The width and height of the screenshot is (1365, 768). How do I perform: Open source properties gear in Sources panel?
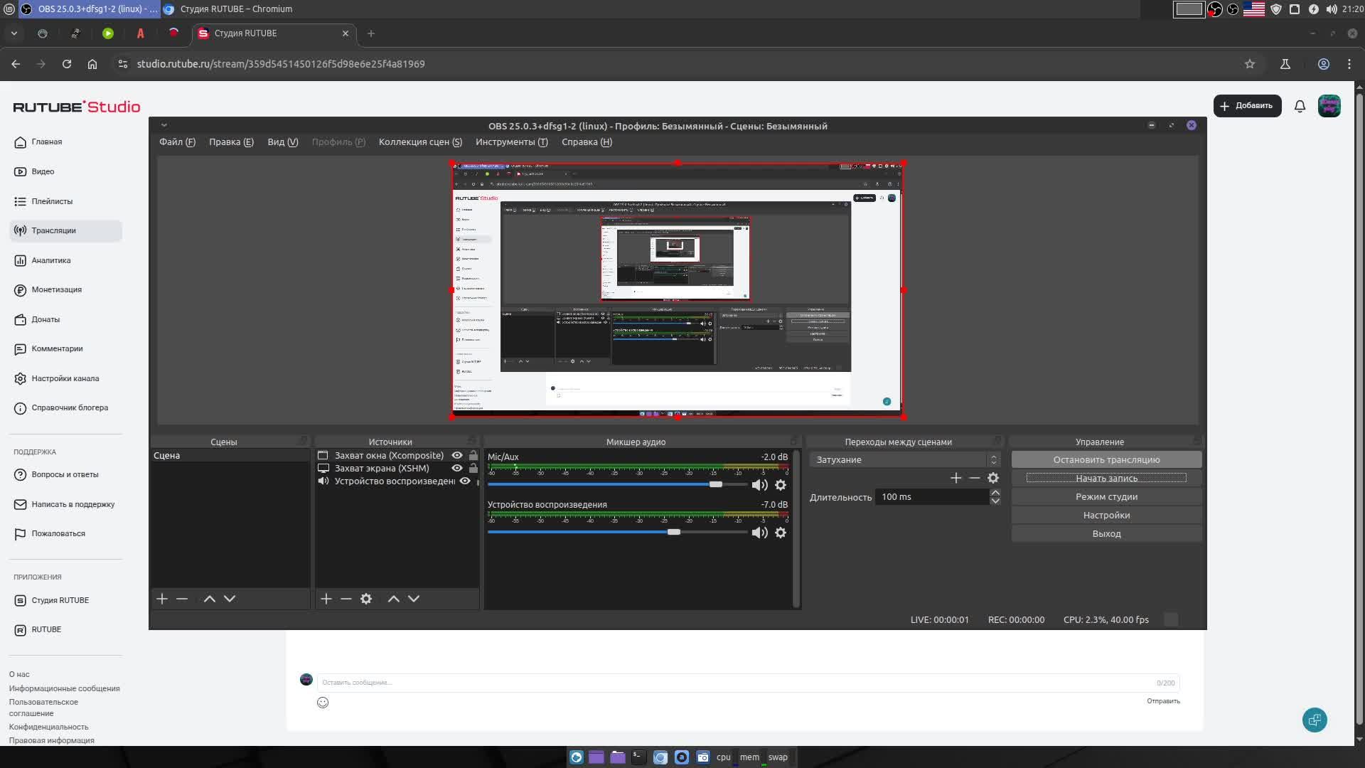(366, 599)
